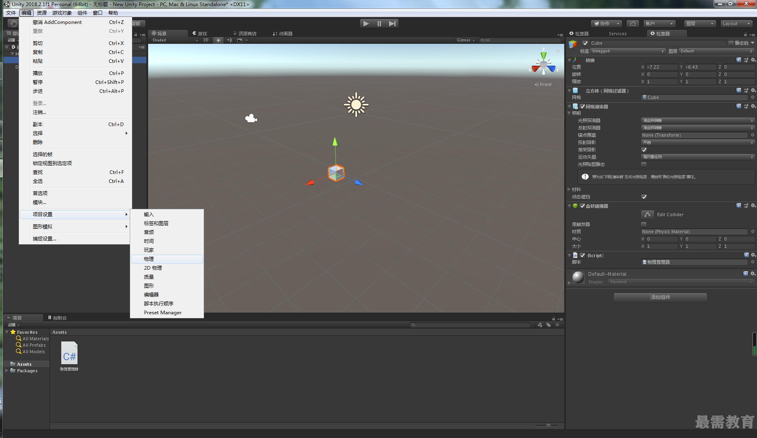
Task: Adjust the asset icon size slider
Action: [x=548, y=425]
